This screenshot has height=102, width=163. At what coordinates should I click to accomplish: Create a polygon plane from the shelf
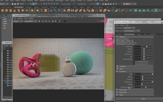click(x=23, y=11)
